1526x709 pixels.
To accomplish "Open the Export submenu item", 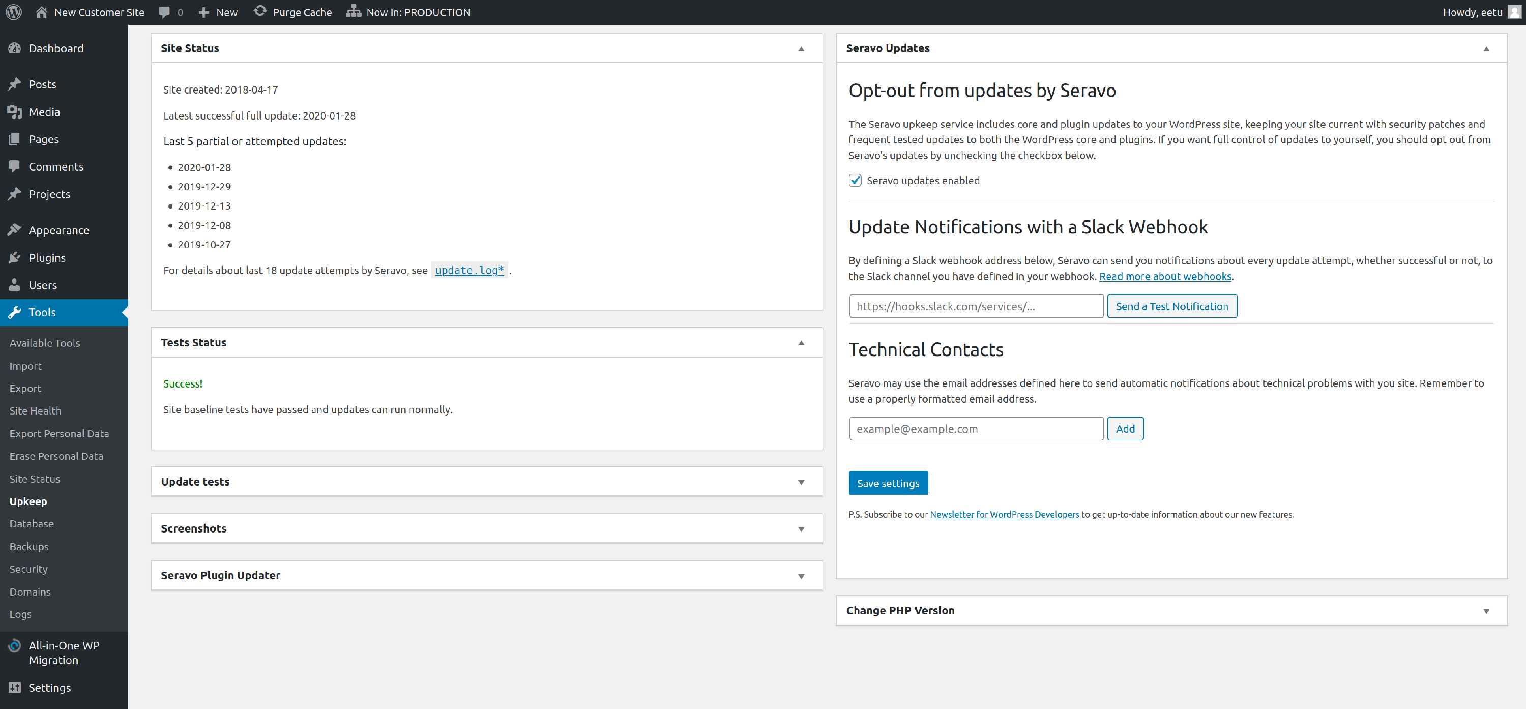I will point(25,388).
